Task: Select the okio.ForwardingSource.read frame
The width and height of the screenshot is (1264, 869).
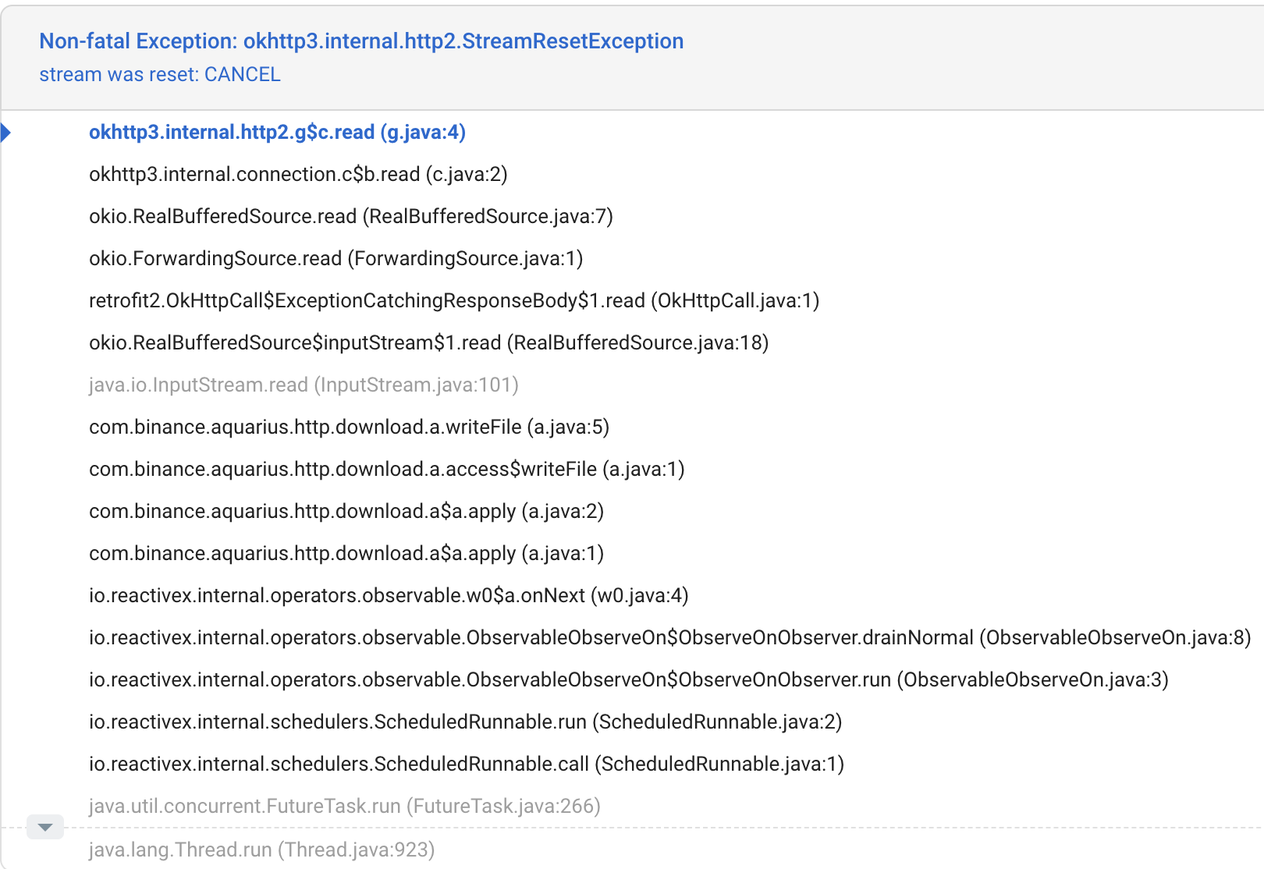Action: click(x=336, y=258)
